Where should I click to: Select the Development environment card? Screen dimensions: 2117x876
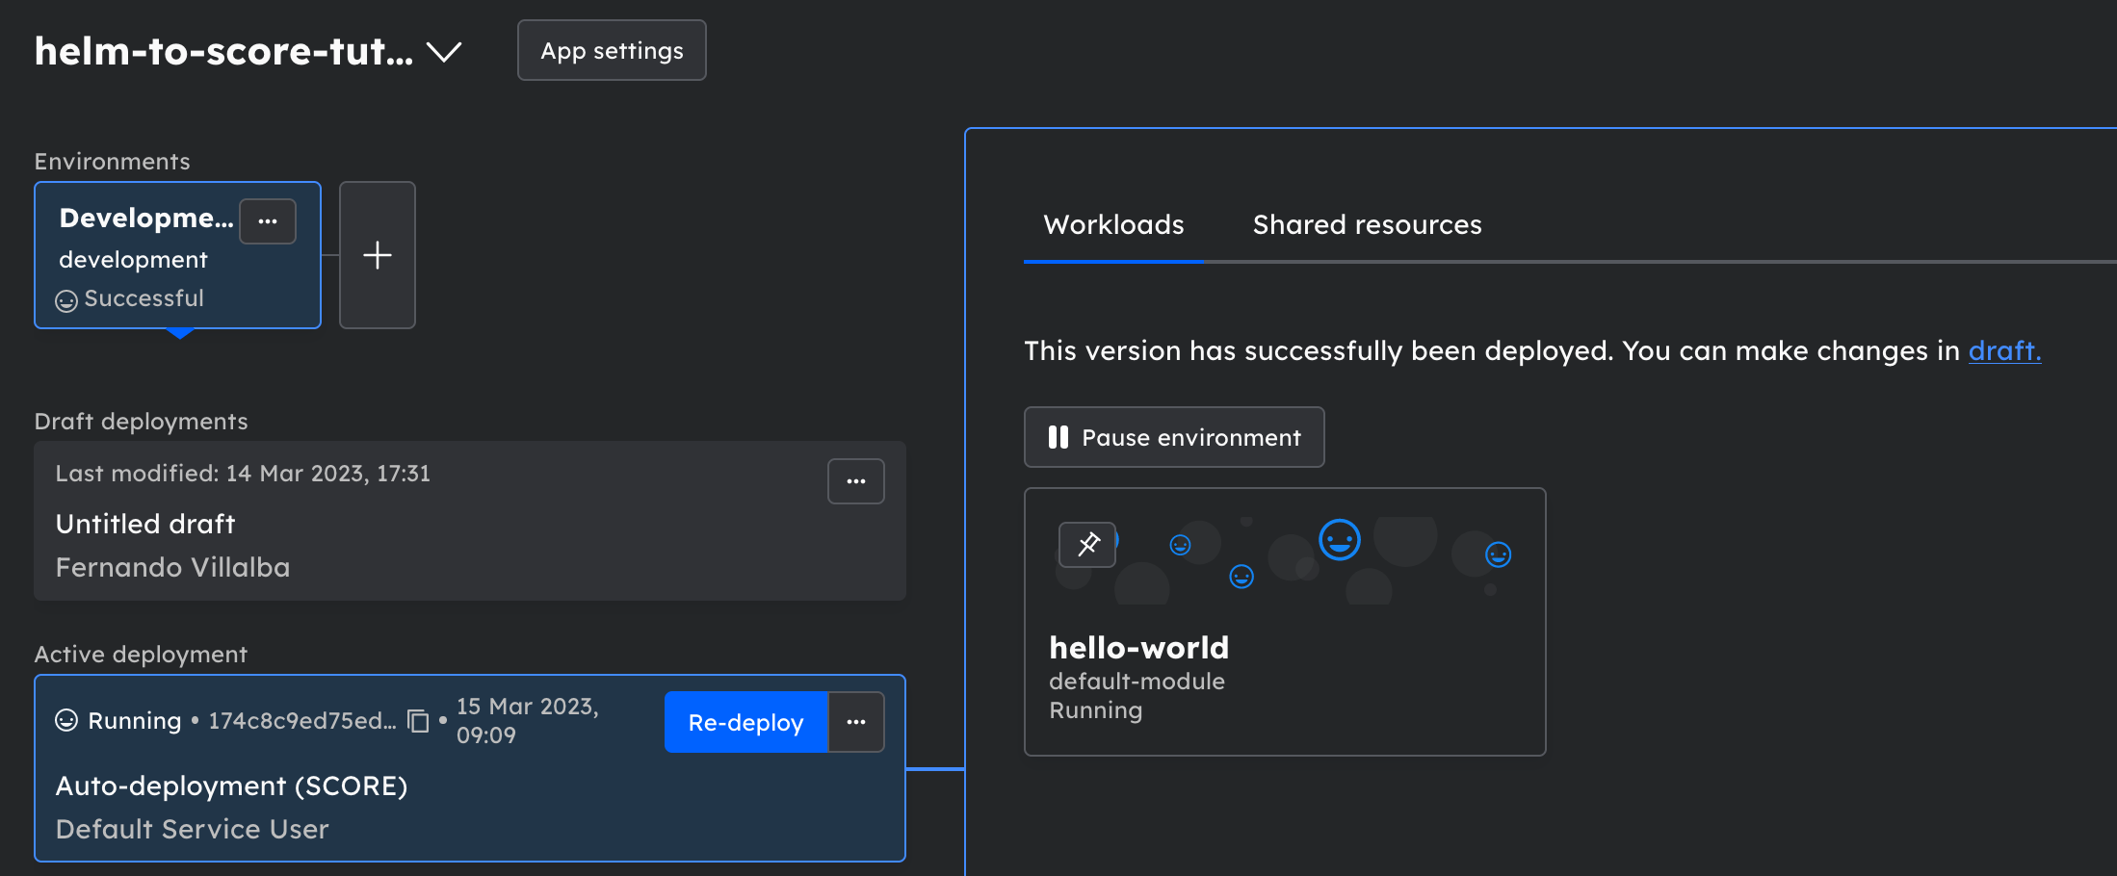(177, 255)
